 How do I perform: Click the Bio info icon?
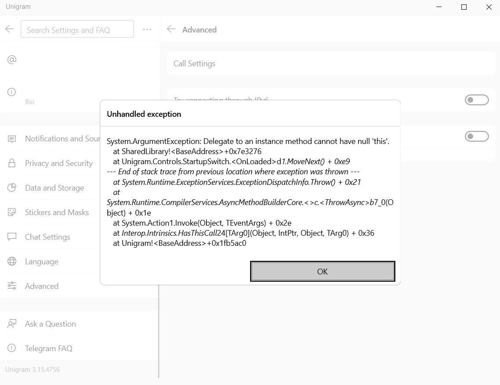click(x=12, y=92)
